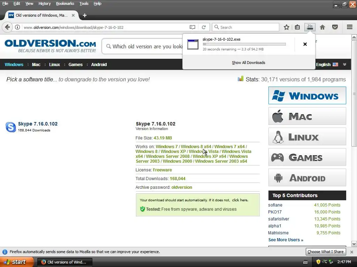Image resolution: width=357 pixels, height=267 pixels.
Task: Open site information icon in address bar
Action: click(x=17, y=27)
